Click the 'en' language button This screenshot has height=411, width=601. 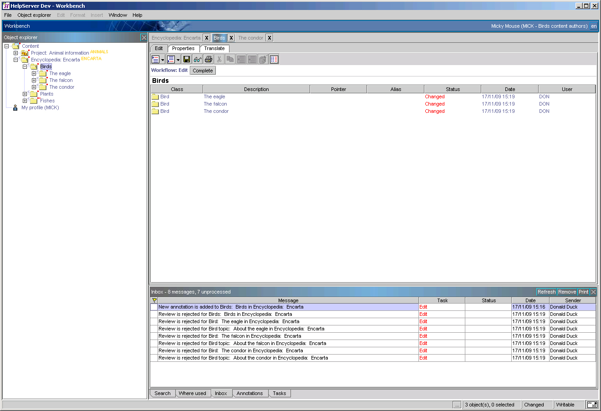pos(594,26)
